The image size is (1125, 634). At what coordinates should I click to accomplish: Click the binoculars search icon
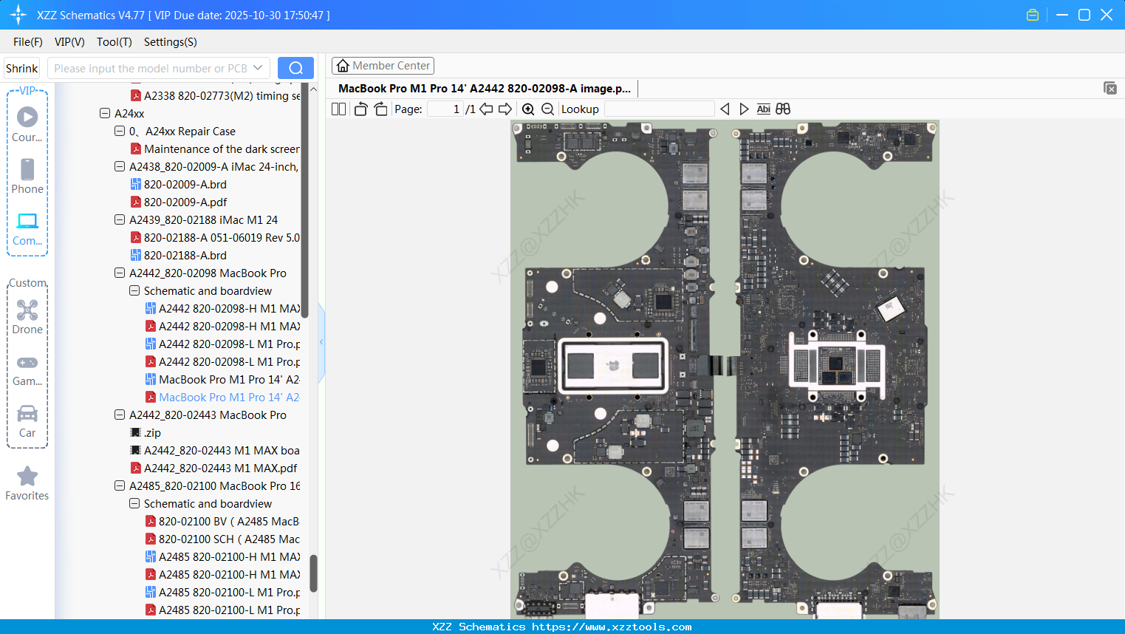(x=783, y=109)
